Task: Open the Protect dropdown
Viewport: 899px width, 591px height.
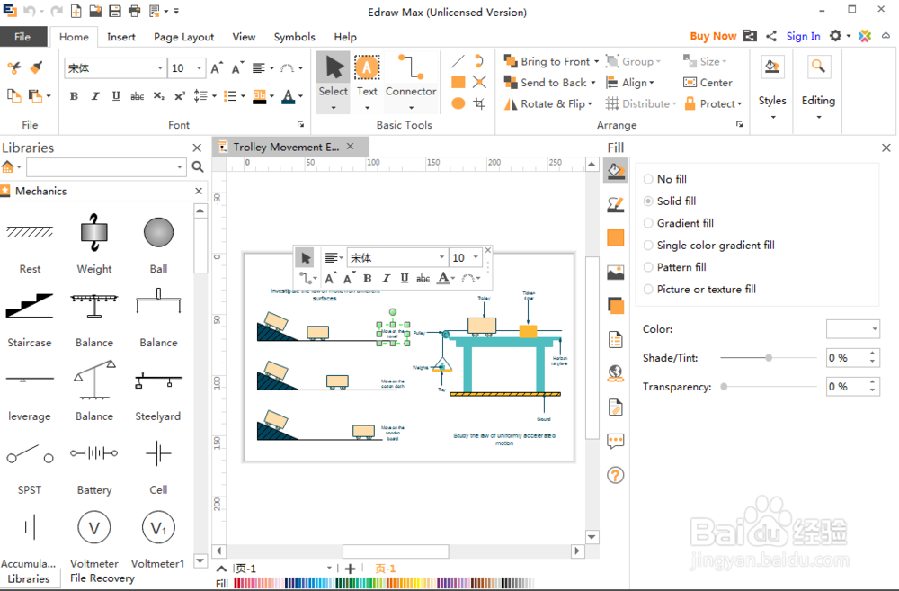Action: [713, 103]
